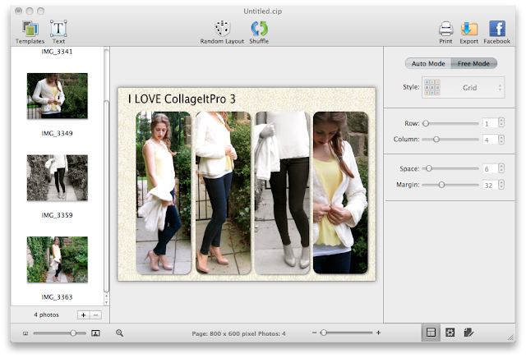Select second collage photo by iron gate
Viewport: 526px width, 358px height.
coord(223,193)
